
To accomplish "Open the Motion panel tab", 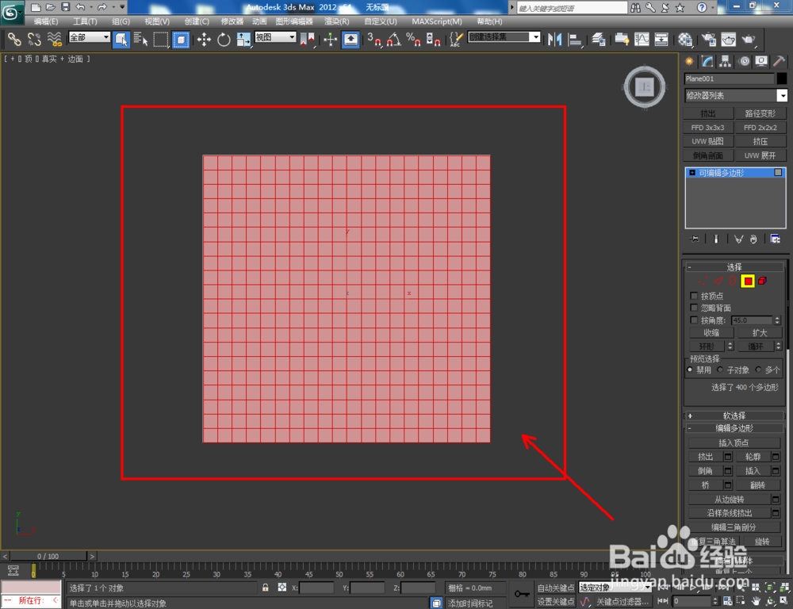I will 744,61.
